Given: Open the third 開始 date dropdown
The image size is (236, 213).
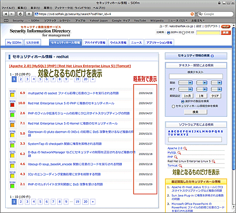Looking at the screenshot, I should point(216,83).
